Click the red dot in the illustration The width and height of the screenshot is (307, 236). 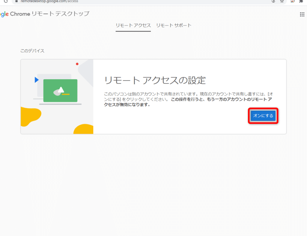click(77, 64)
